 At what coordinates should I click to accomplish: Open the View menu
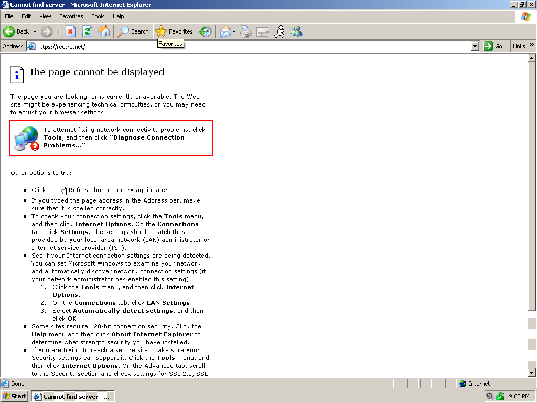[x=45, y=16]
